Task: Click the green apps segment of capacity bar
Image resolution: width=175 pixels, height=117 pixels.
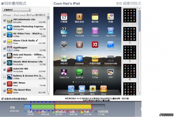Action: tap(43, 106)
